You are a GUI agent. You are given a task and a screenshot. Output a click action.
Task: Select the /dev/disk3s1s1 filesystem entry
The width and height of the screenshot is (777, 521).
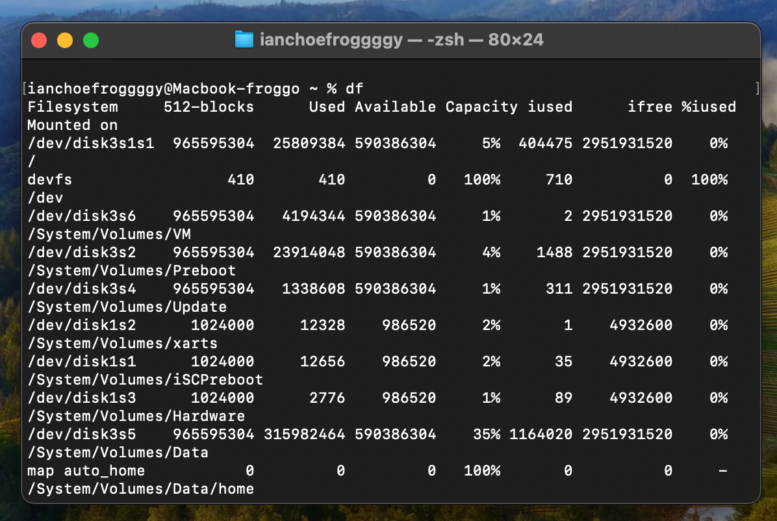coord(91,143)
